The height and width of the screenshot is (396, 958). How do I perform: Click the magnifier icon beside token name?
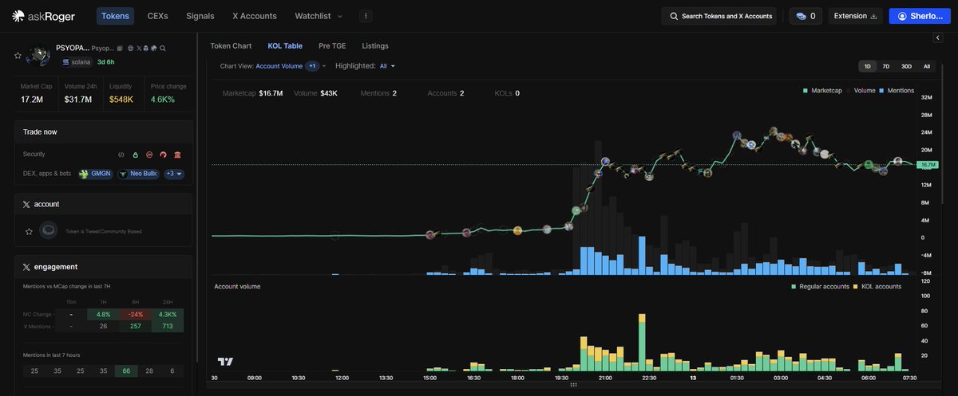point(163,49)
